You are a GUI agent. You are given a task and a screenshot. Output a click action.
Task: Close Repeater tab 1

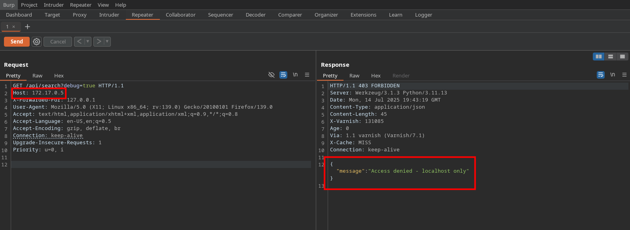pos(13,26)
